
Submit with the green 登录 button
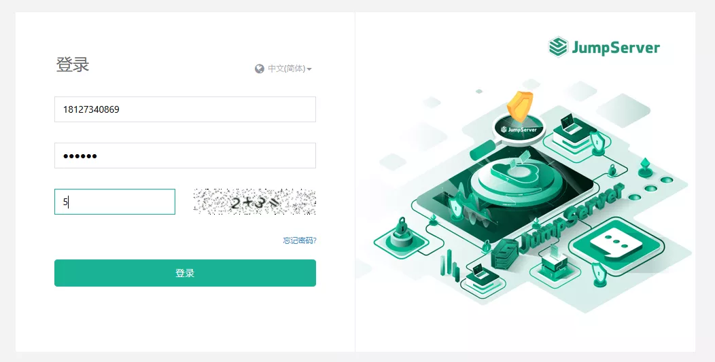click(x=185, y=273)
